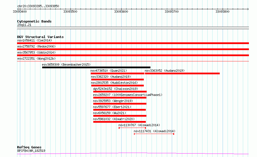Screen dimensions: 257x157
Task: Click the red bar under dgv5243n152
Action: coord(120,92)
